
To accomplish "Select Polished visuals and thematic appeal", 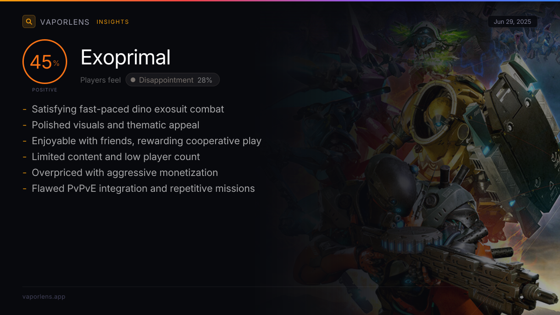I will coord(115,125).
